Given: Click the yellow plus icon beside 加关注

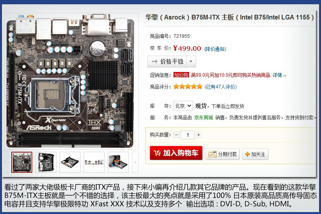Looking at the screenshot, I should pos(247,154).
